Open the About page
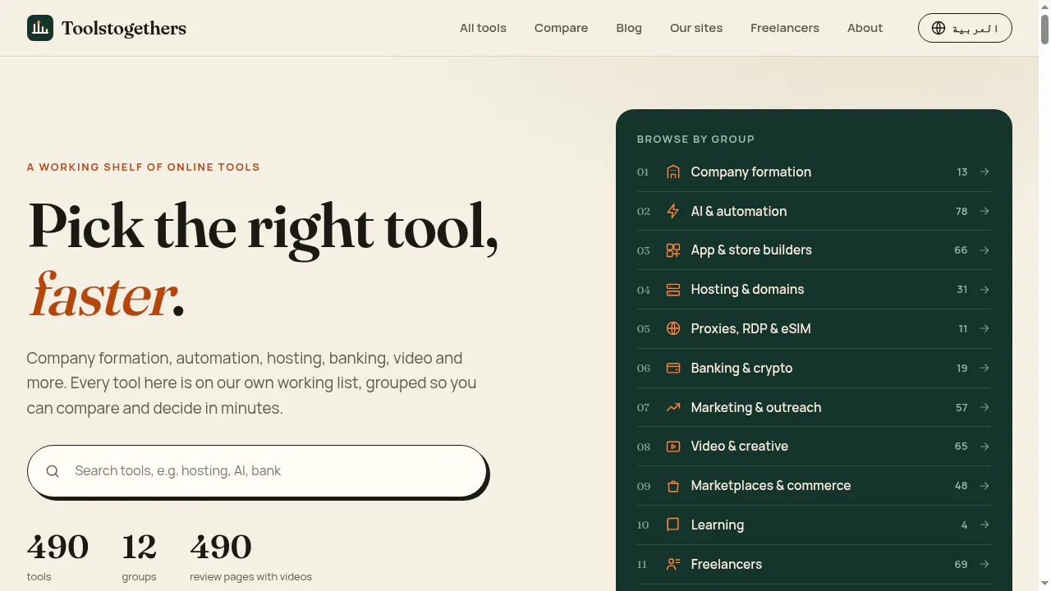 865,28
